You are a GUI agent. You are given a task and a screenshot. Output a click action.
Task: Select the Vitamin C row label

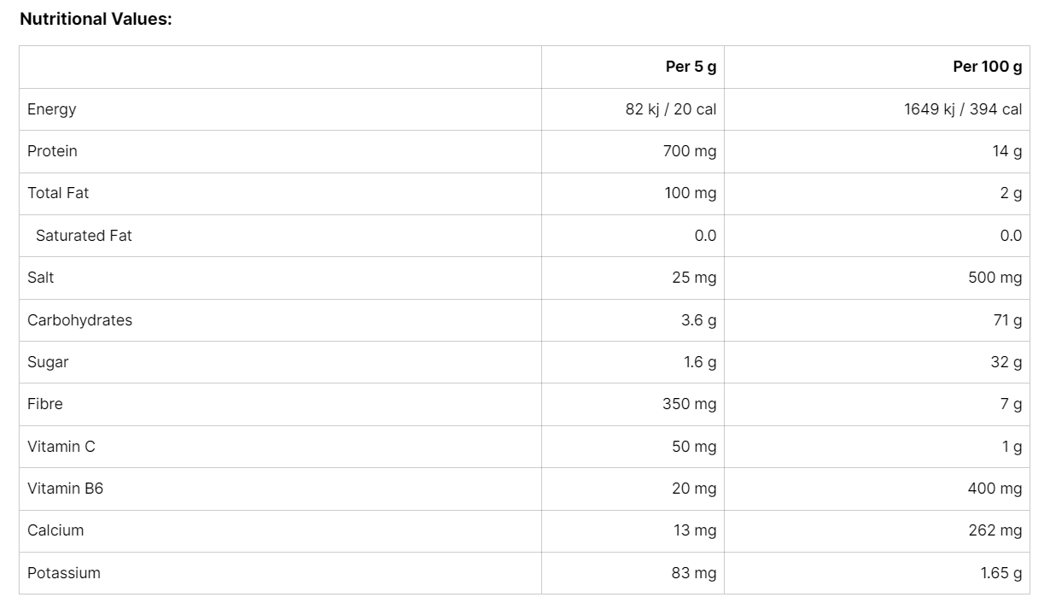pos(61,447)
